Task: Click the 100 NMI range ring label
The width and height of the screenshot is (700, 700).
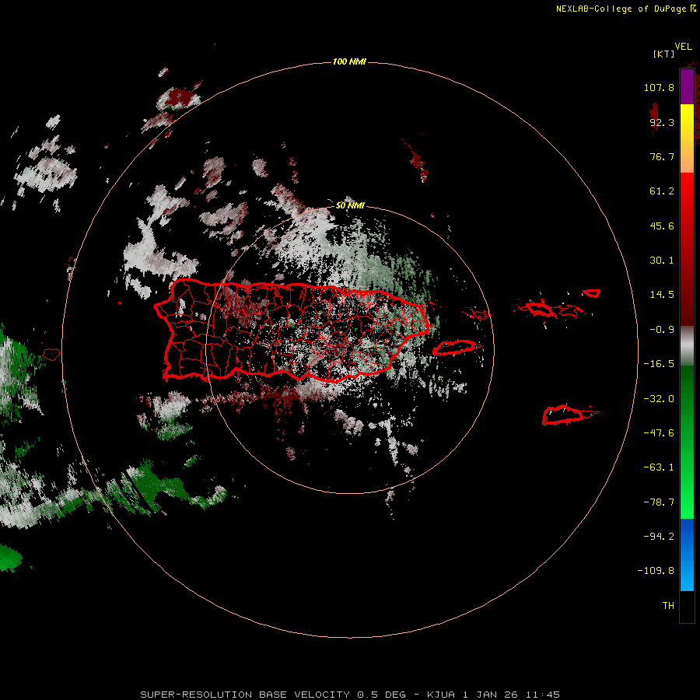Action: tap(349, 61)
